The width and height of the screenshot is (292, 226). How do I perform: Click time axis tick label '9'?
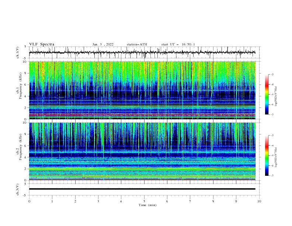[236, 201]
